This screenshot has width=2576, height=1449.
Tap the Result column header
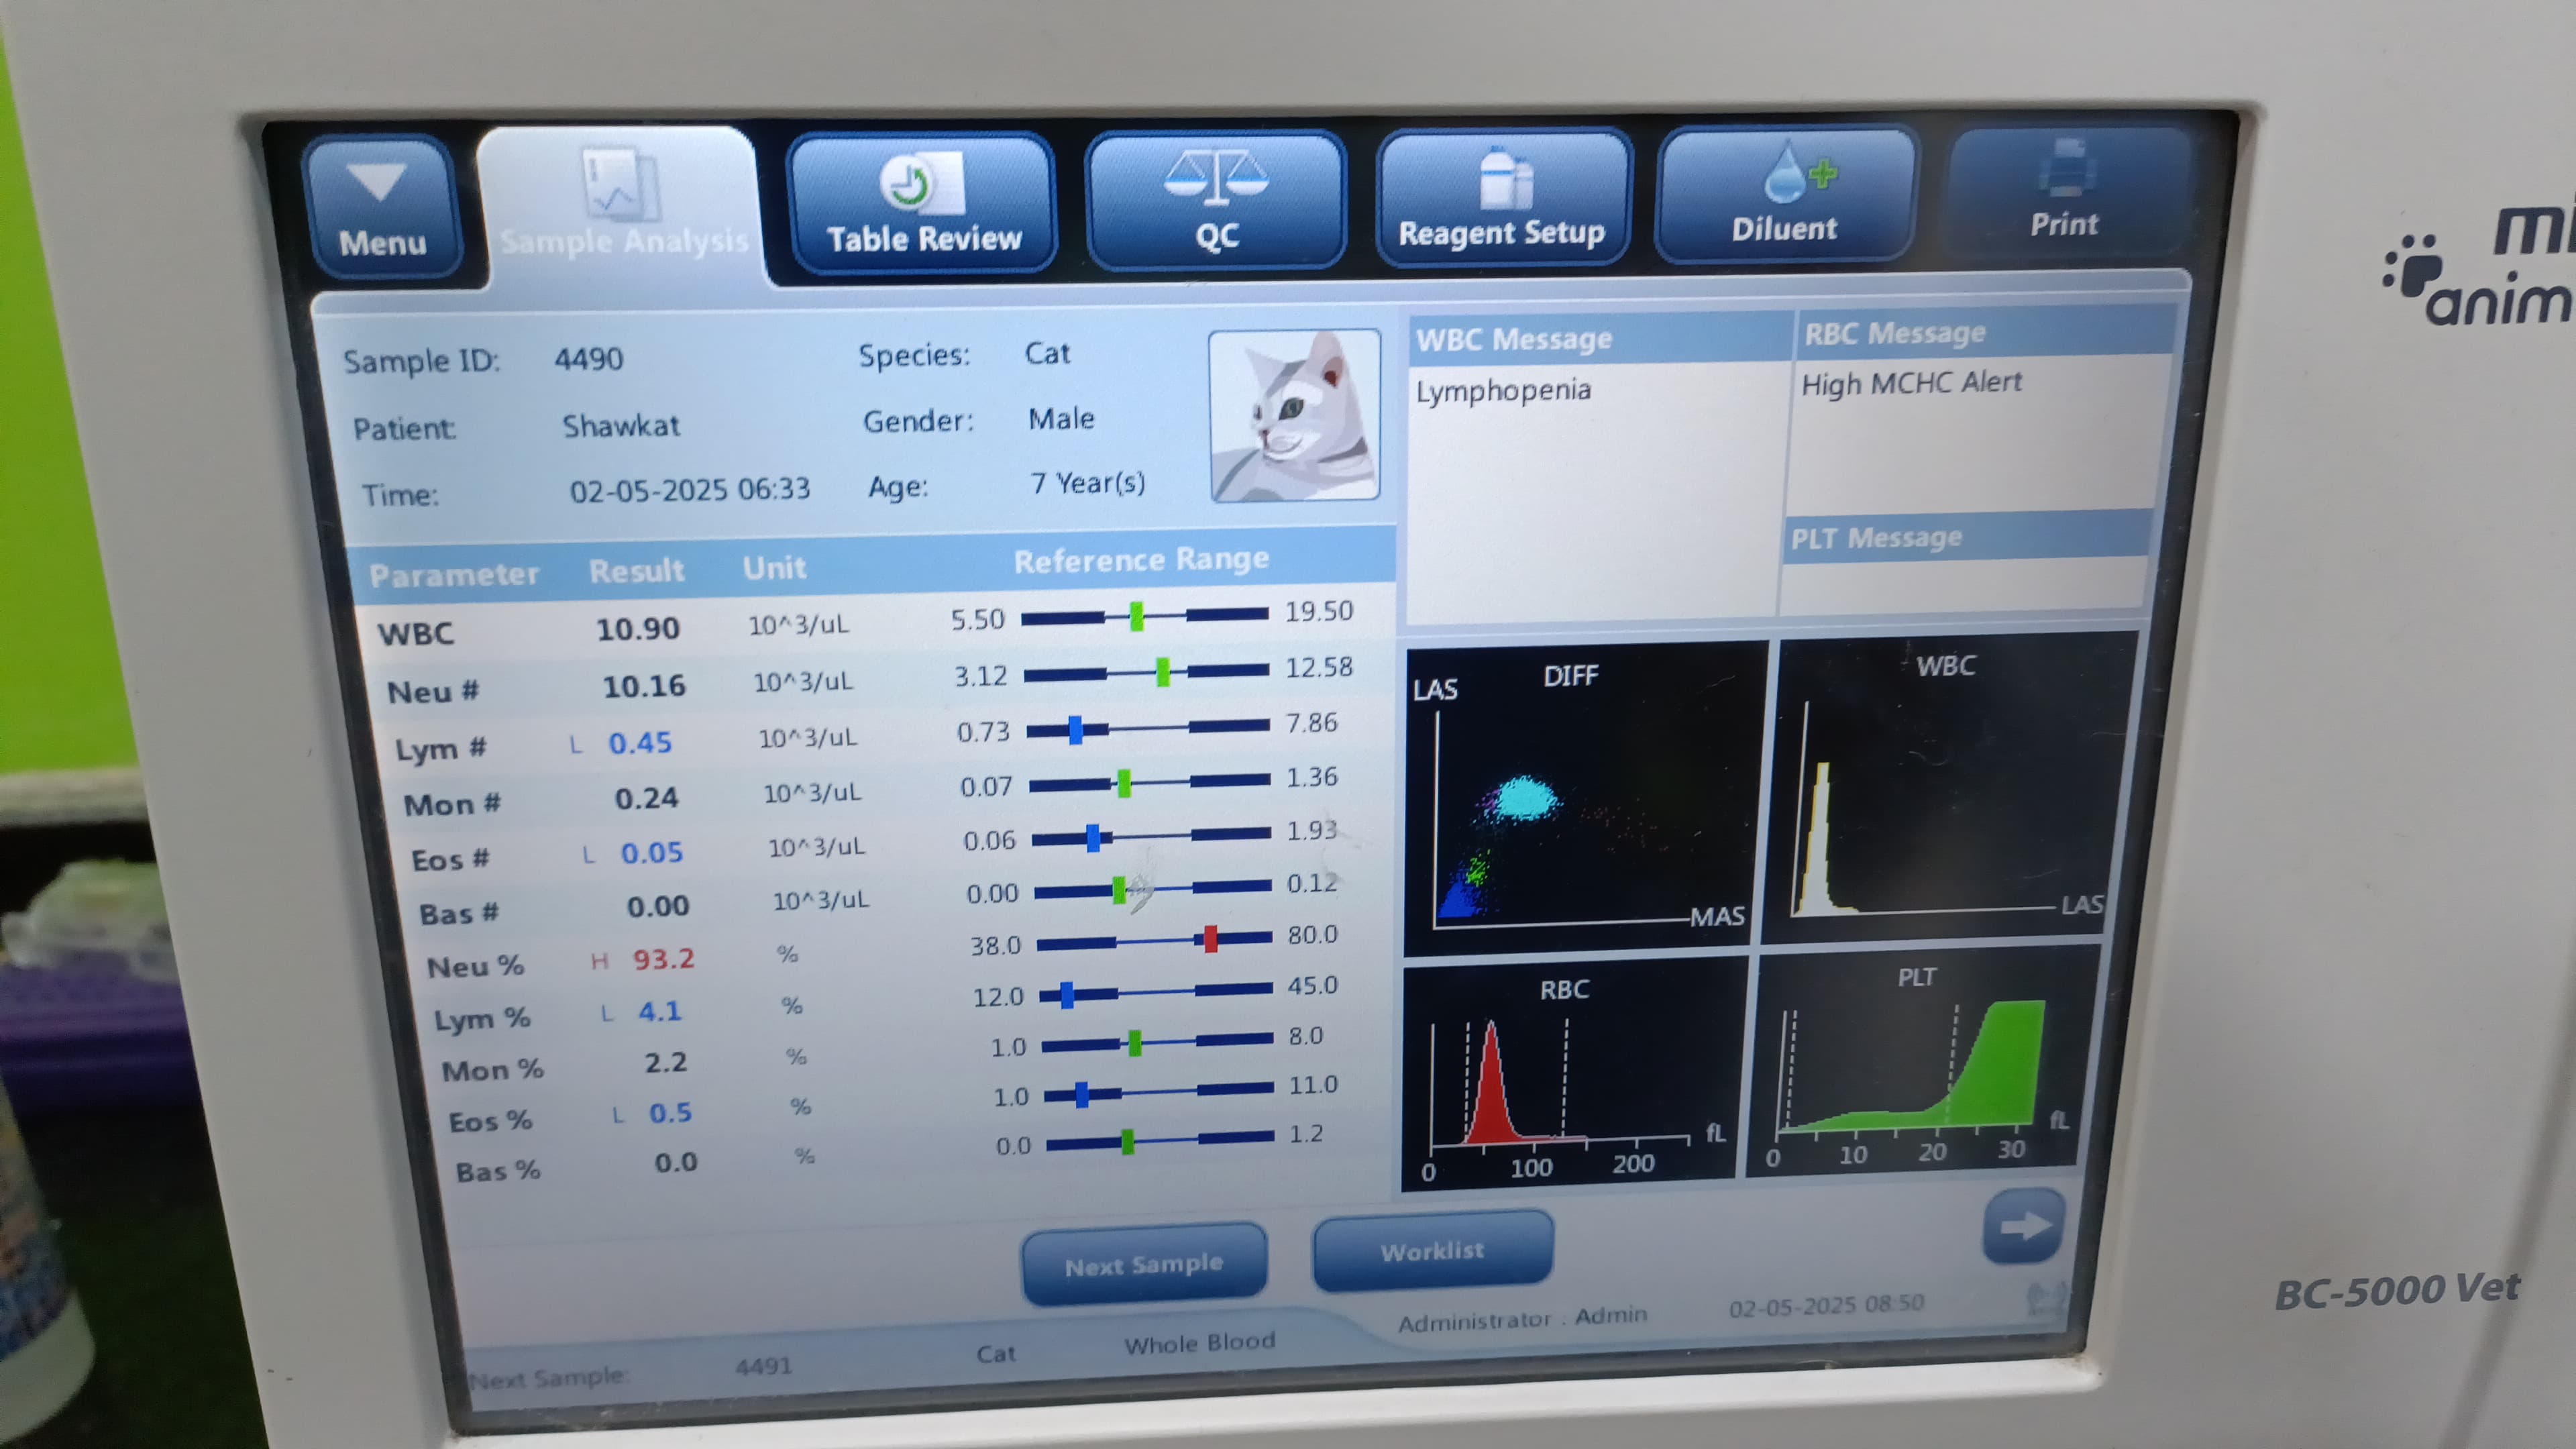click(637, 570)
